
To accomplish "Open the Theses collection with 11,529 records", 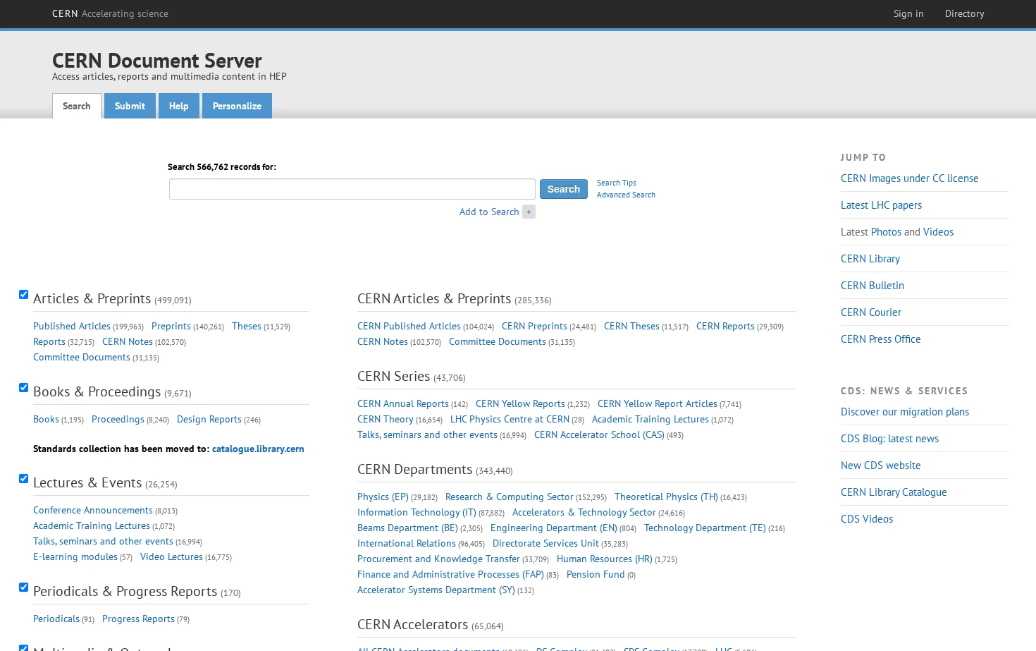I will (247, 326).
